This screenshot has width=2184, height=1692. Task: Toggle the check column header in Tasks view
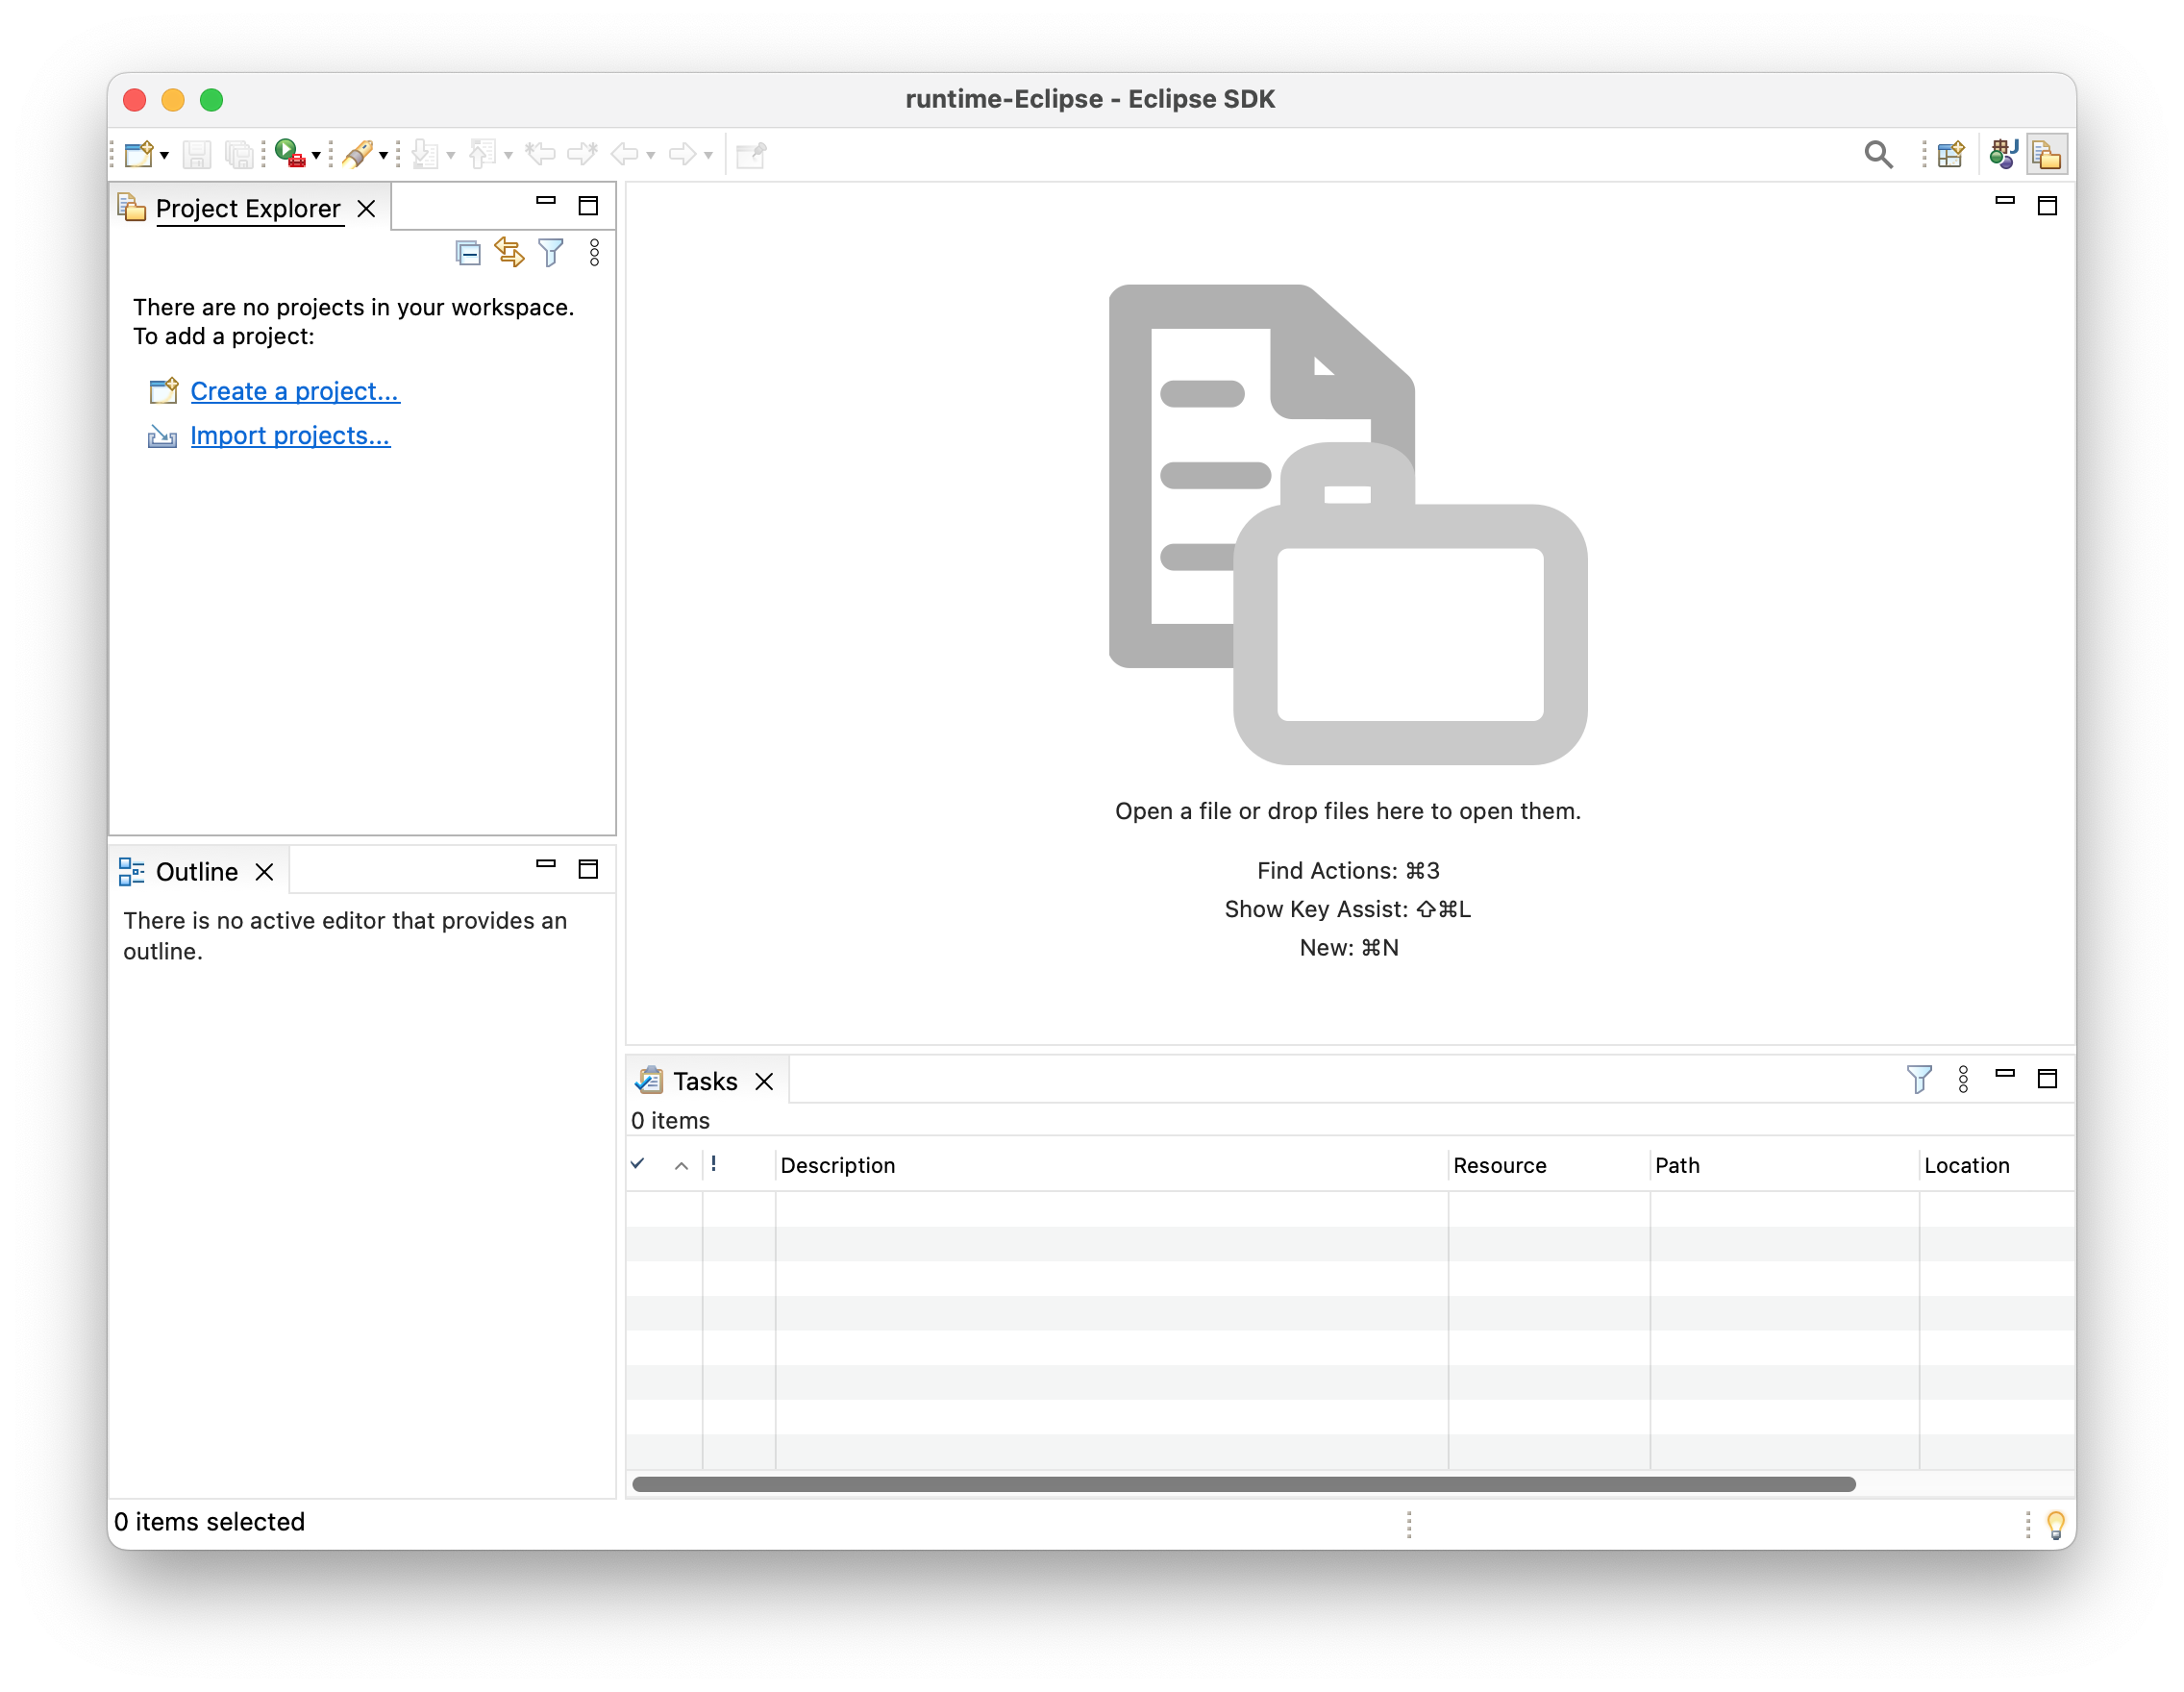(638, 1165)
